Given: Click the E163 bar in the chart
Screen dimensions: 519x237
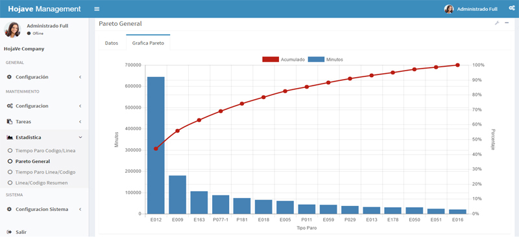Looking at the screenshot, I should 199,203.
